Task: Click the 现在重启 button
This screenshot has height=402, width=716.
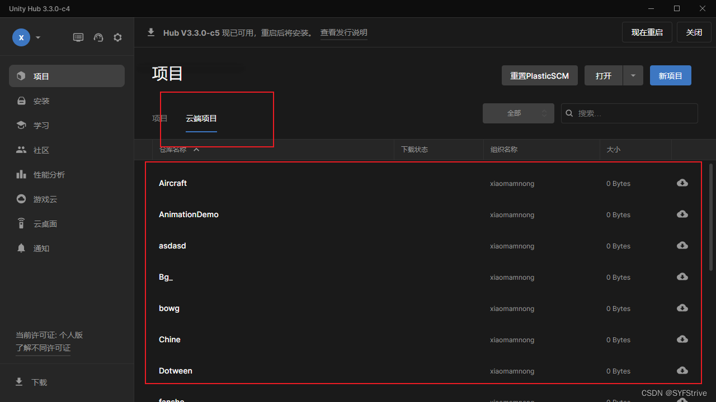Action: tap(647, 32)
